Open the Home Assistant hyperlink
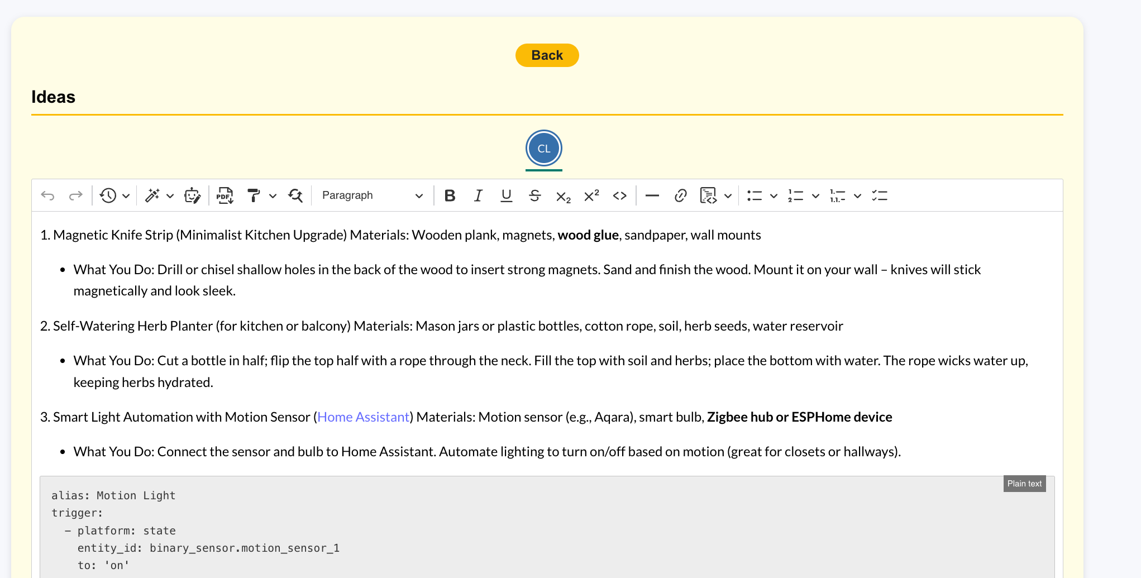1141x578 pixels. tap(363, 417)
